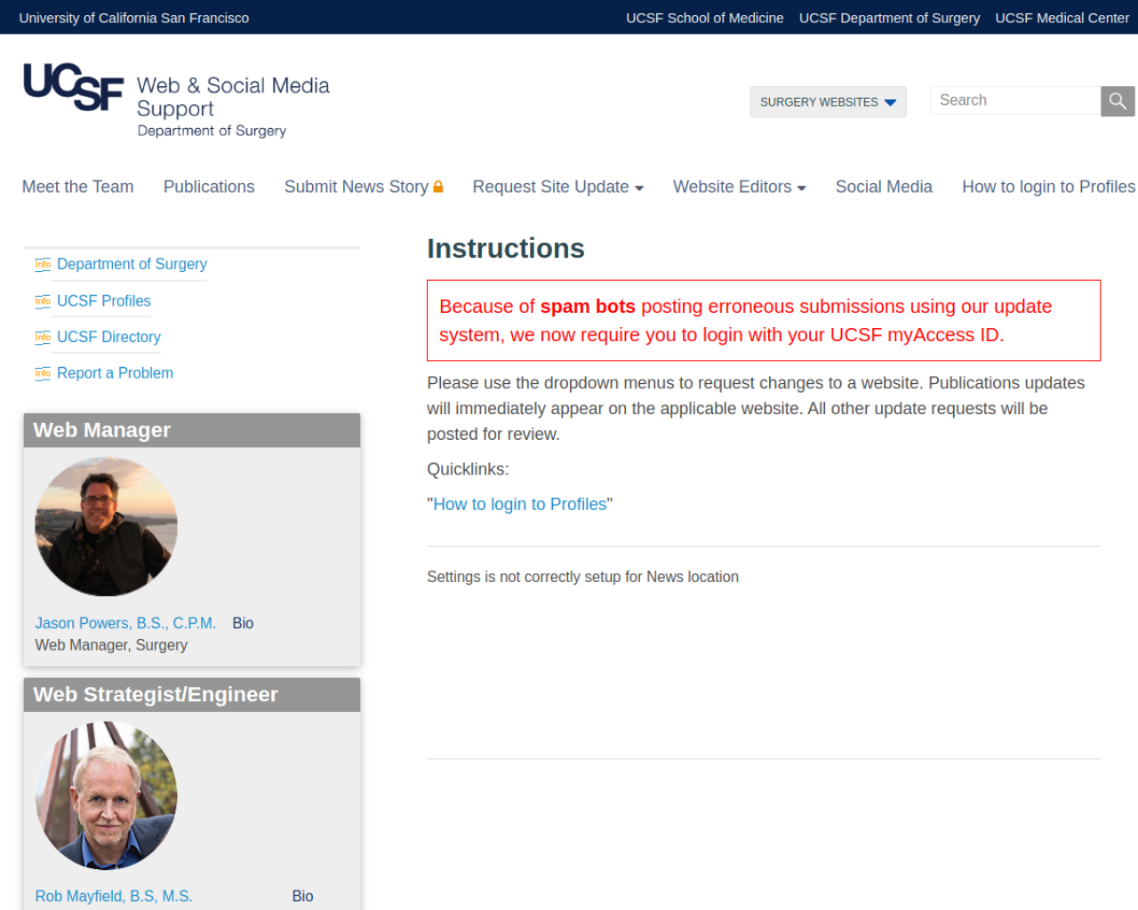Open UCSF Department of Surgery top link
The image size is (1138, 910).
(889, 18)
